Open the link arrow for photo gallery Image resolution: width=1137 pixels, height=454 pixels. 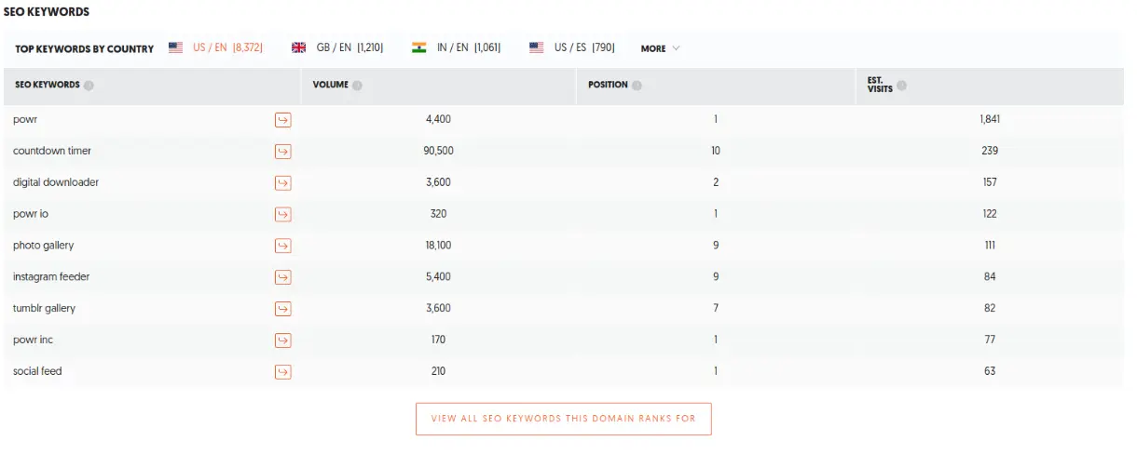coord(282,246)
